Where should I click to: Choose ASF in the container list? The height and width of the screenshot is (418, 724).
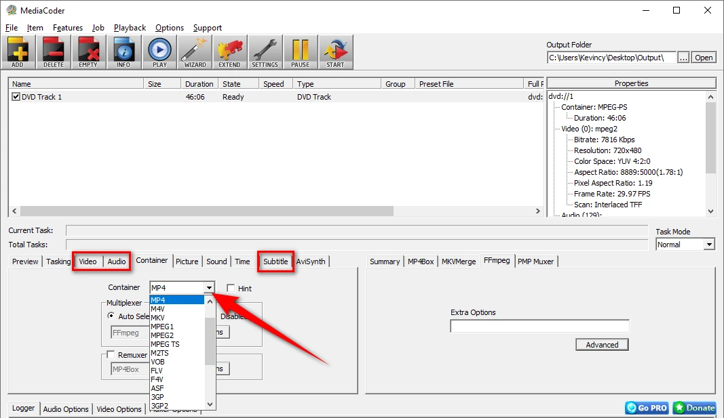click(177, 388)
